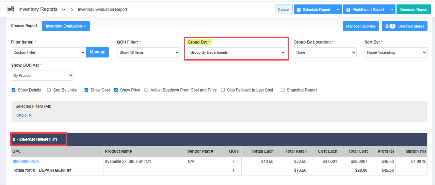Enable the Snapshot Report checkbox
The image size is (435, 185).
pyautogui.click(x=283, y=90)
